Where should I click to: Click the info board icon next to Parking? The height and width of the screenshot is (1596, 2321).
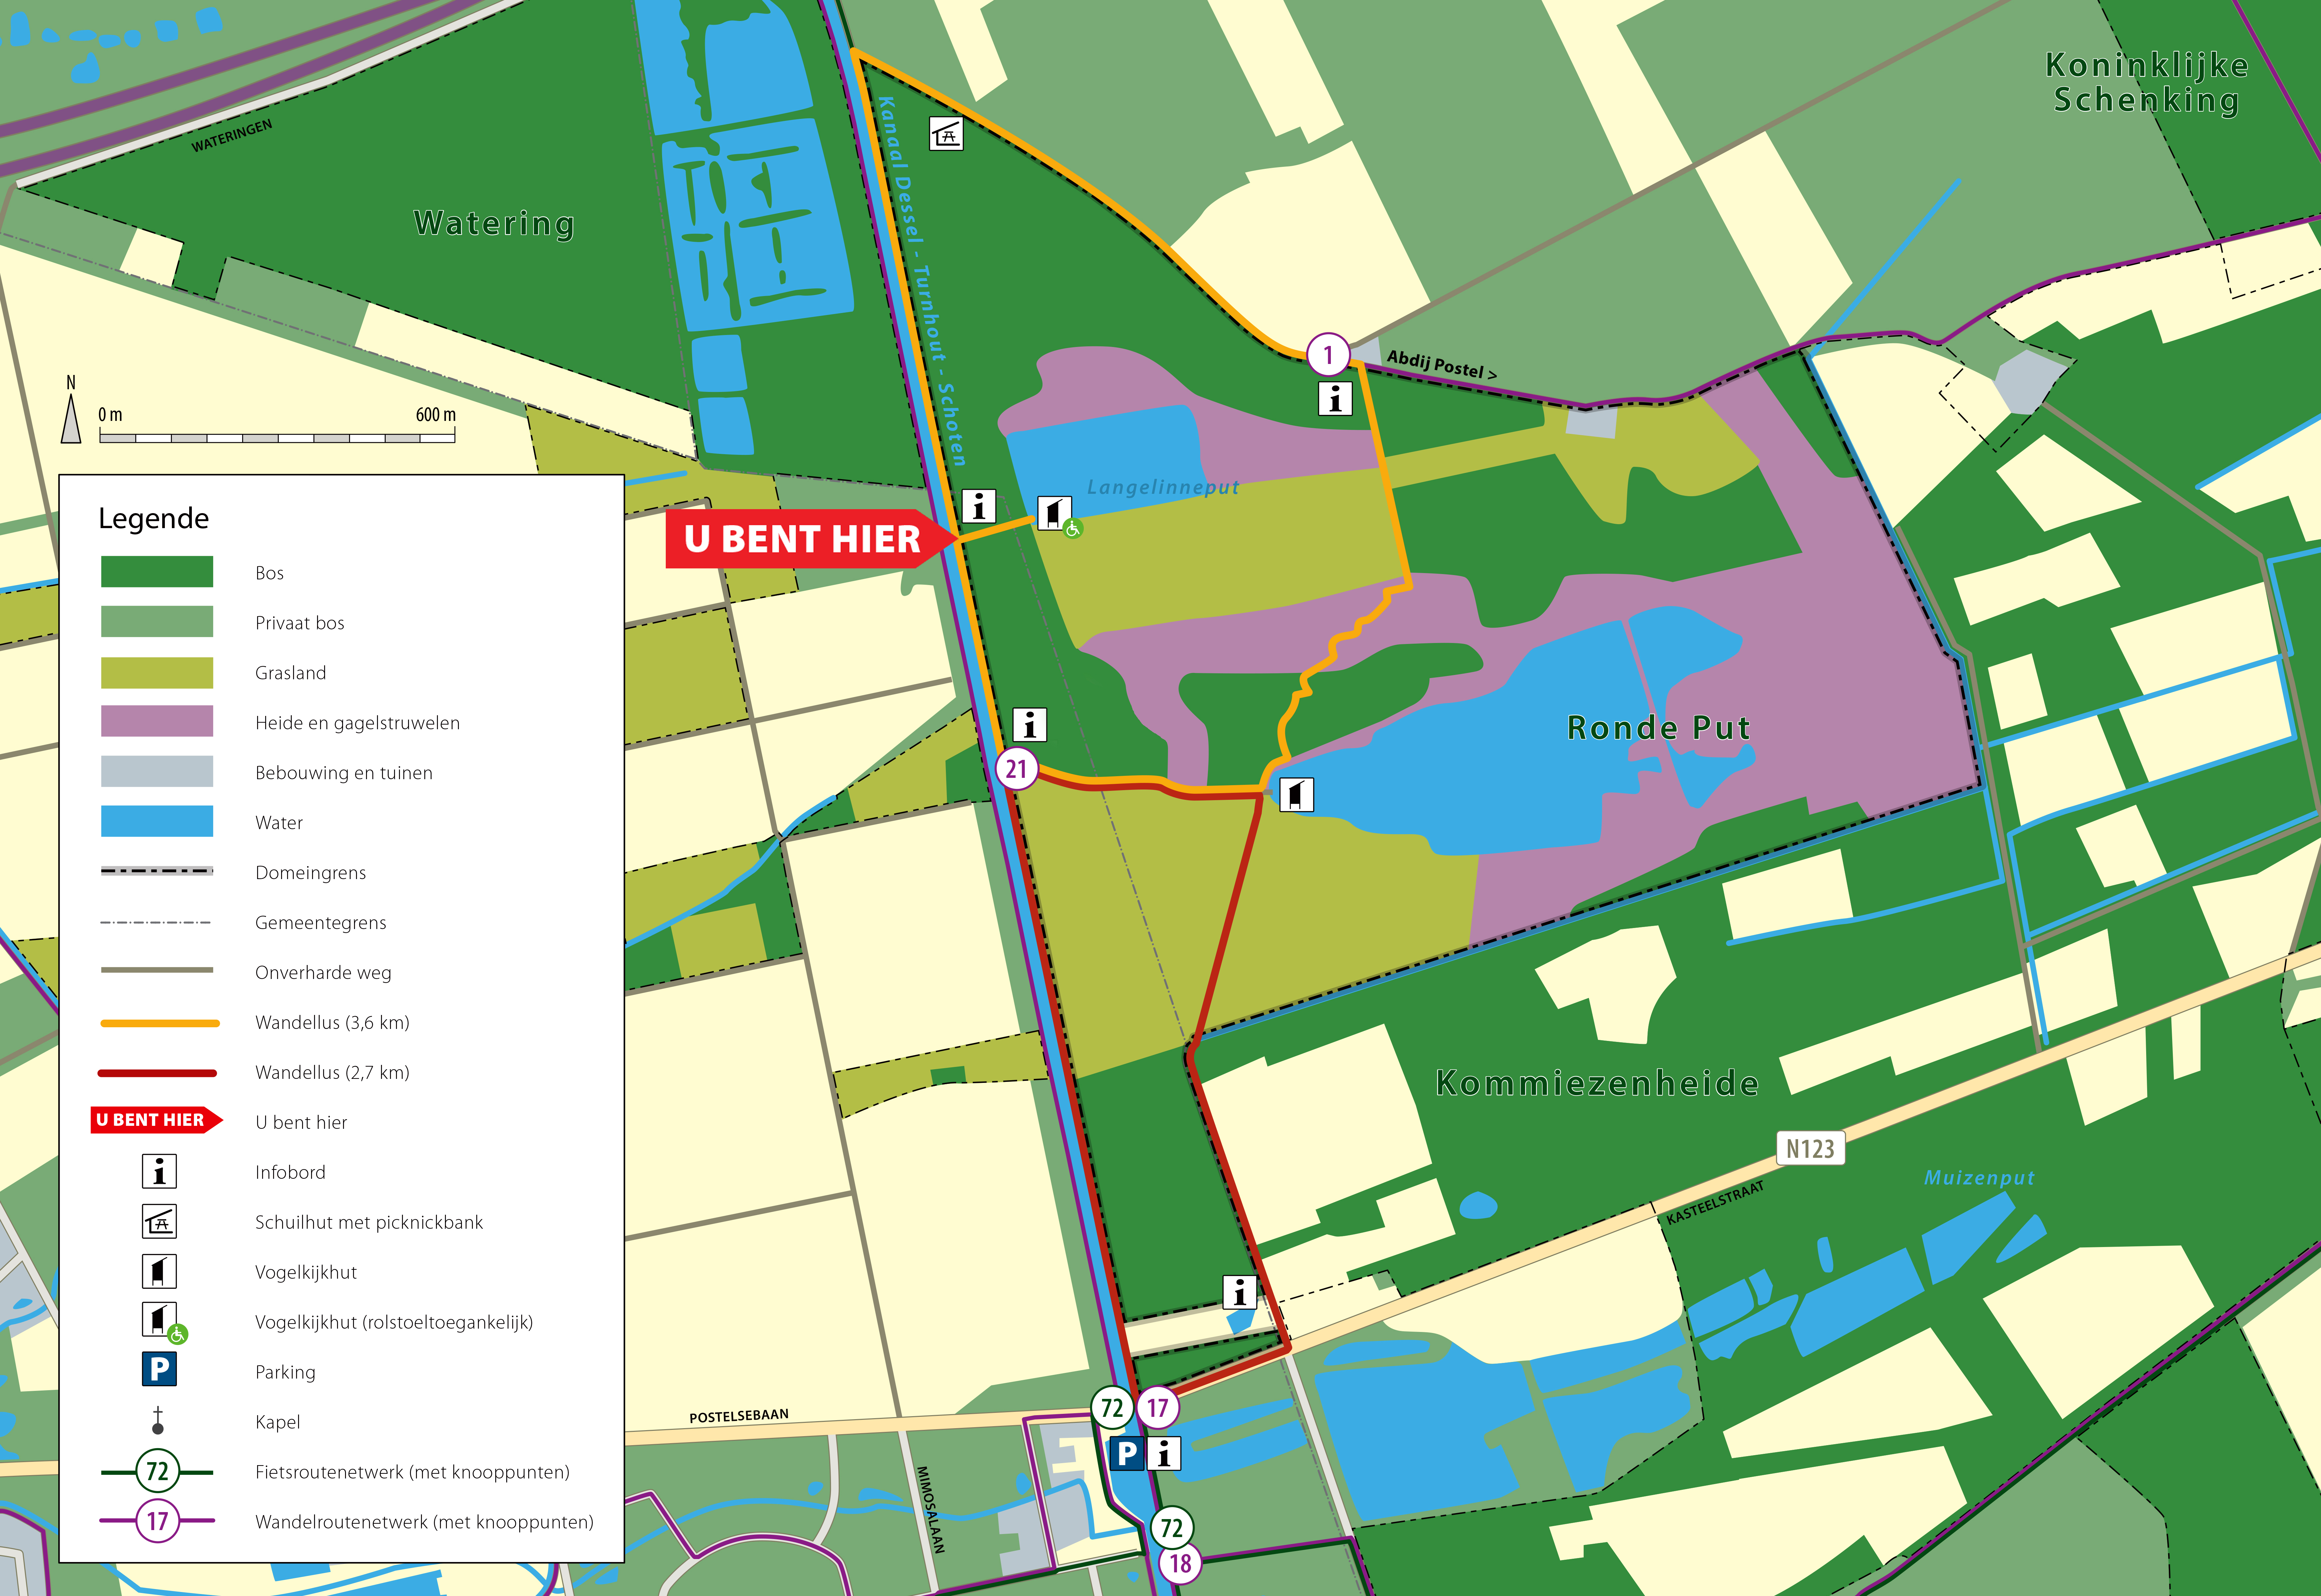[1164, 1453]
